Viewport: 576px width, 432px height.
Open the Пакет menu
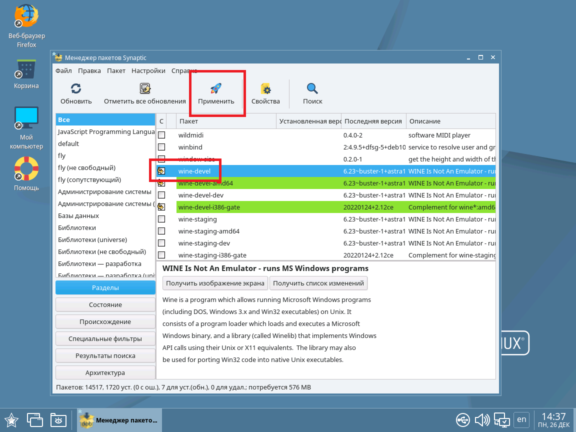click(116, 71)
